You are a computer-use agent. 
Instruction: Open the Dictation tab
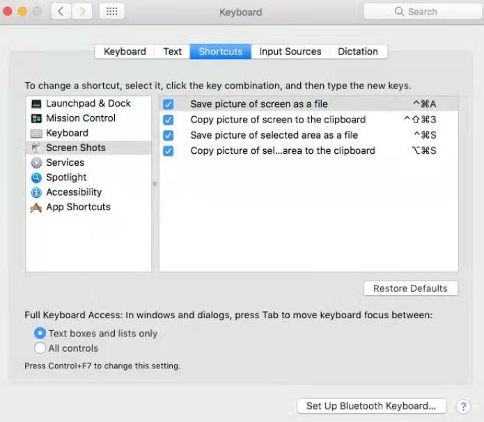click(x=358, y=52)
